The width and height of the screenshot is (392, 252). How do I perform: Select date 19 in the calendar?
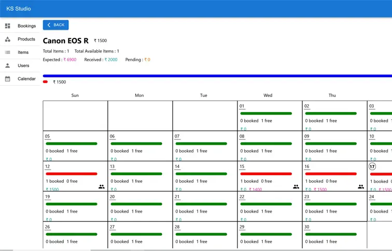pyautogui.click(x=47, y=197)
